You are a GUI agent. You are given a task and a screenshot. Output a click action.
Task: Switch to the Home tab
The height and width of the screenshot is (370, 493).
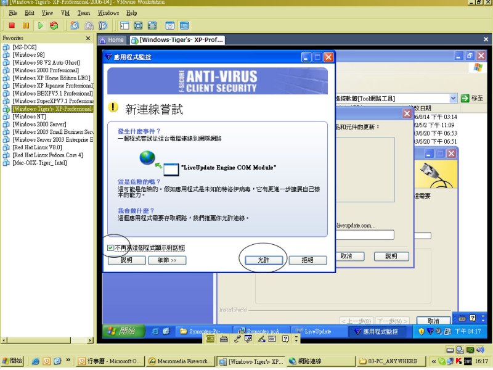pos(112,40)
